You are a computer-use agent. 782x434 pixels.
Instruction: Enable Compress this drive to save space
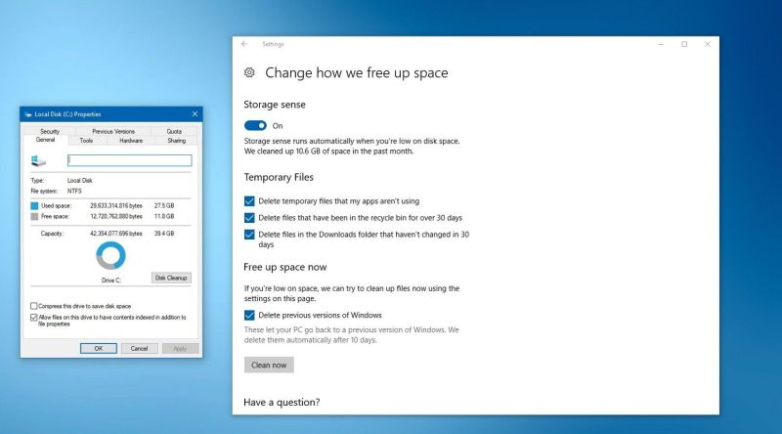tap(34, 306)
